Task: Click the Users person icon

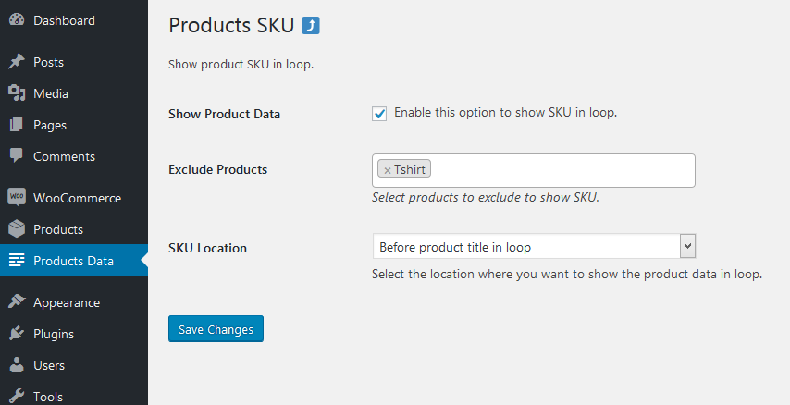Action: tap(17, 365)
